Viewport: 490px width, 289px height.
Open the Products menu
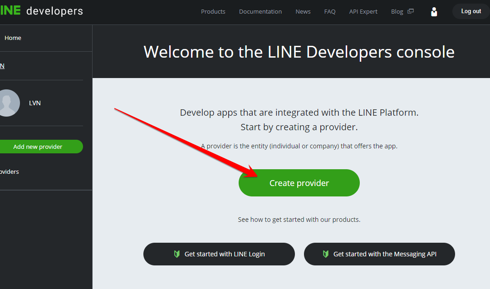click(213, 11)
